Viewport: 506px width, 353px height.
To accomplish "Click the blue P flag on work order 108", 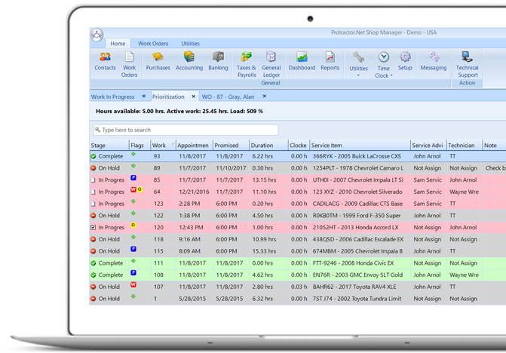I will [x=133, y=272].
